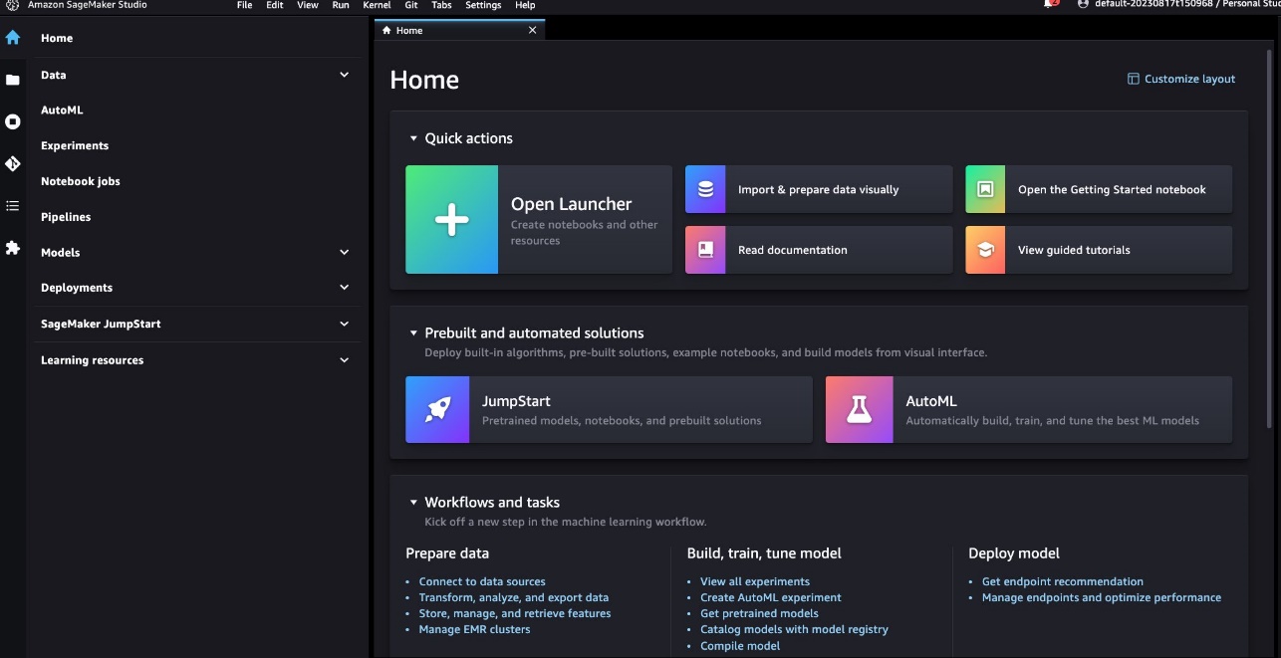Screen dimensions: 1281x658
Task: Expand the SageMaker JumpStart chevron
Action: pyautogui.click(x=344, y=324)
